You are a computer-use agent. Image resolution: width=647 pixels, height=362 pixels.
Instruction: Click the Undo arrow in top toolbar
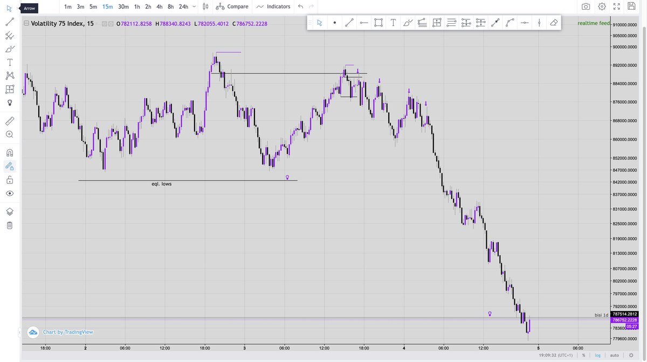(x=300, y=6)
